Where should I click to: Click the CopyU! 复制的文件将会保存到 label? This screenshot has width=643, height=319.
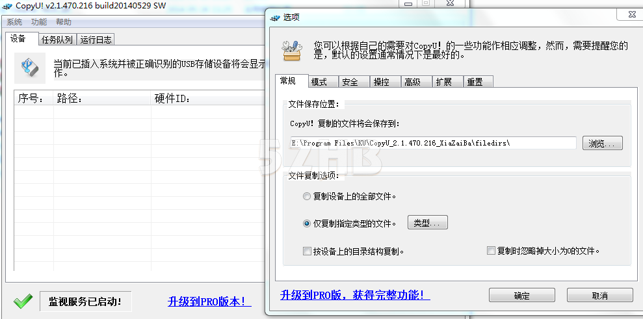click(345, 123)
